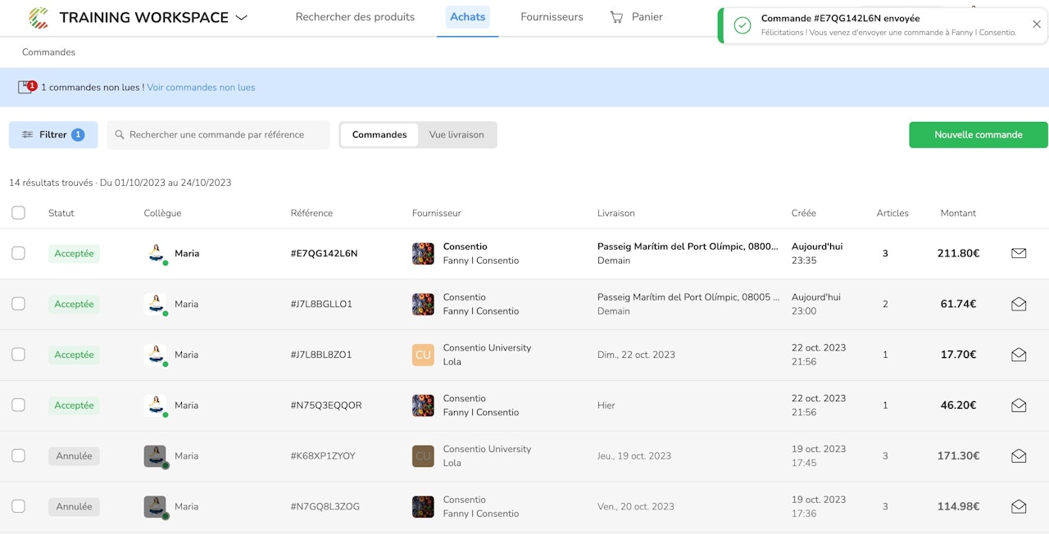This screenshot has width=1049, height=534.
Task: Check the box for order #E7QG142L6N
Action: pyautogui.click(x=18, y=254)
